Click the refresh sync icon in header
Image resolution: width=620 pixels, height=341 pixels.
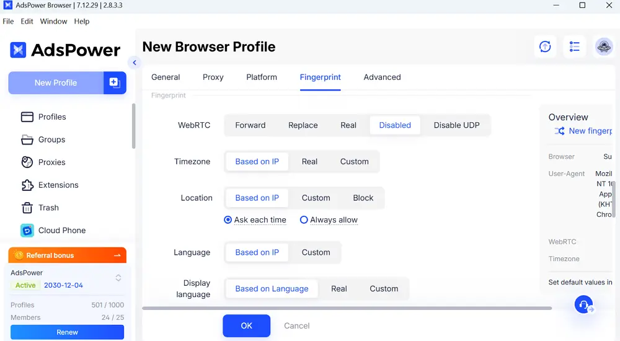coord(545,46)
